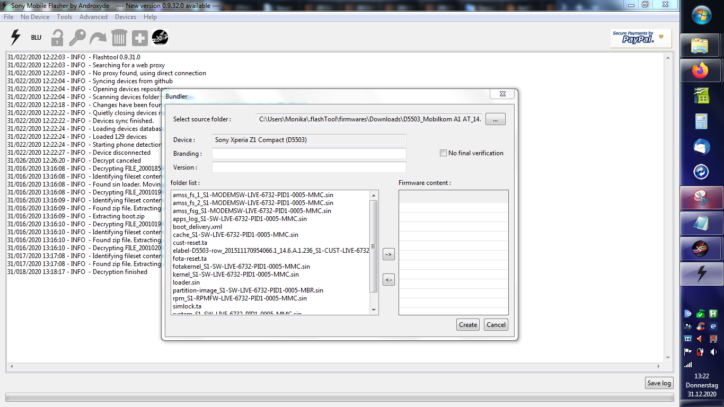Click the lightning bolt Flash device icon
This screenshot has height=407, width=724.
15,37
